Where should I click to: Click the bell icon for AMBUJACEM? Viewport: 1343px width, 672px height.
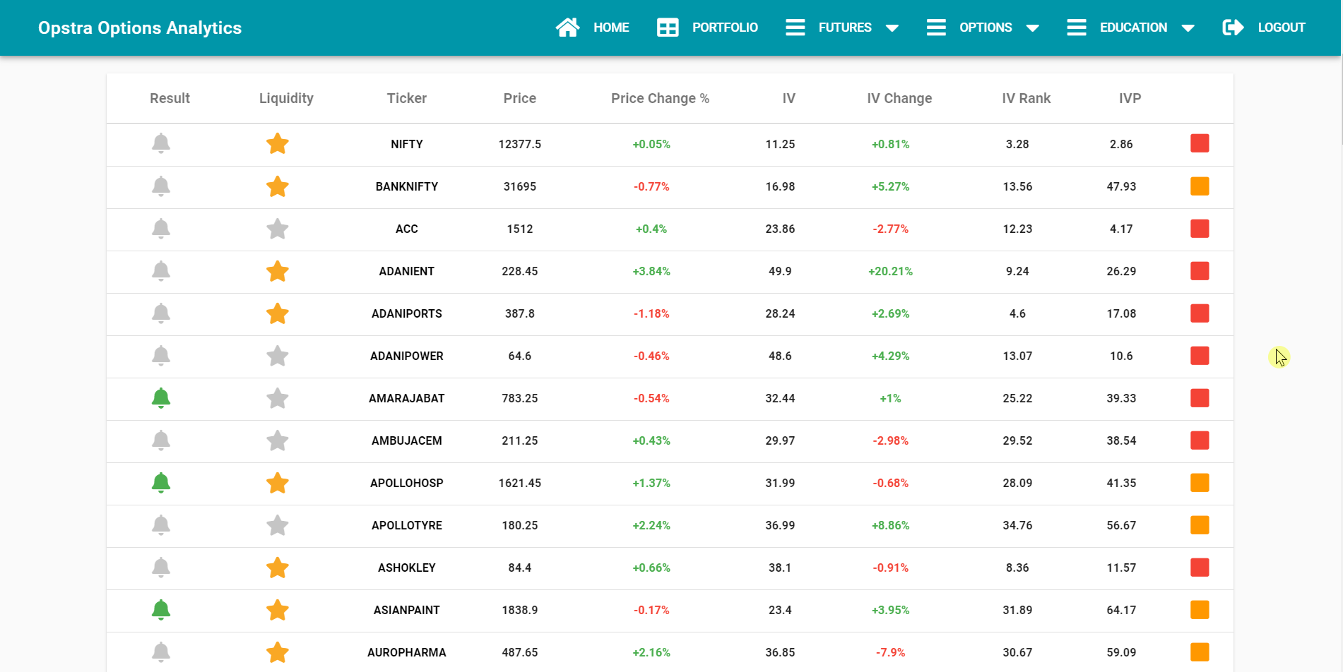point(161,440)
